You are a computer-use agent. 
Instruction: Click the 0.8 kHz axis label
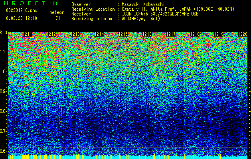click(3, 111)
